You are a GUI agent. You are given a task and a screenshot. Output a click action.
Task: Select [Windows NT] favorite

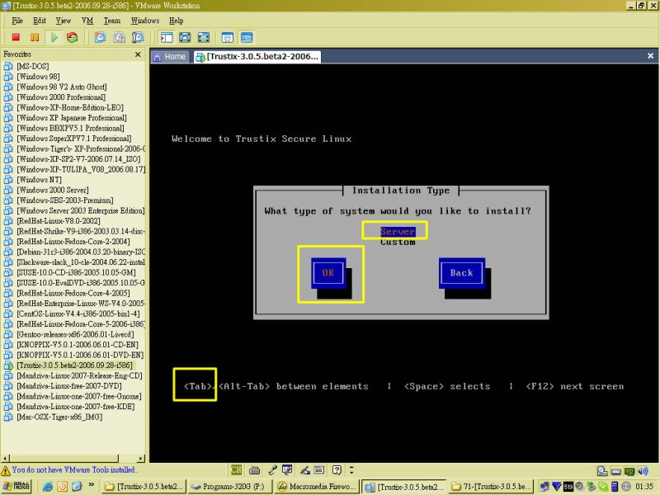coord(39,179)
